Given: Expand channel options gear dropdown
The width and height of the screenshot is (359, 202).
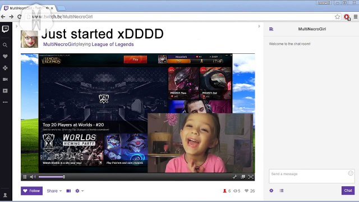Looking at the screenshot, I should [x=80, y=191].
